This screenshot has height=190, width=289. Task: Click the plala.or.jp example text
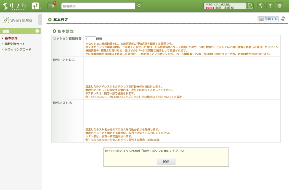click(x=153, y=140)
